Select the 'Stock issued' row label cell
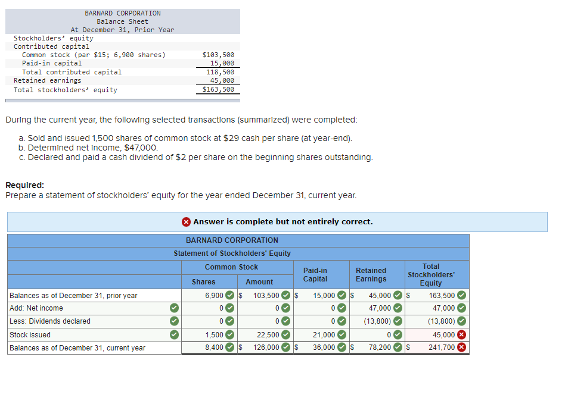Image resolution: width=565 pixels, height=404 pixels. tap(94, 335)
